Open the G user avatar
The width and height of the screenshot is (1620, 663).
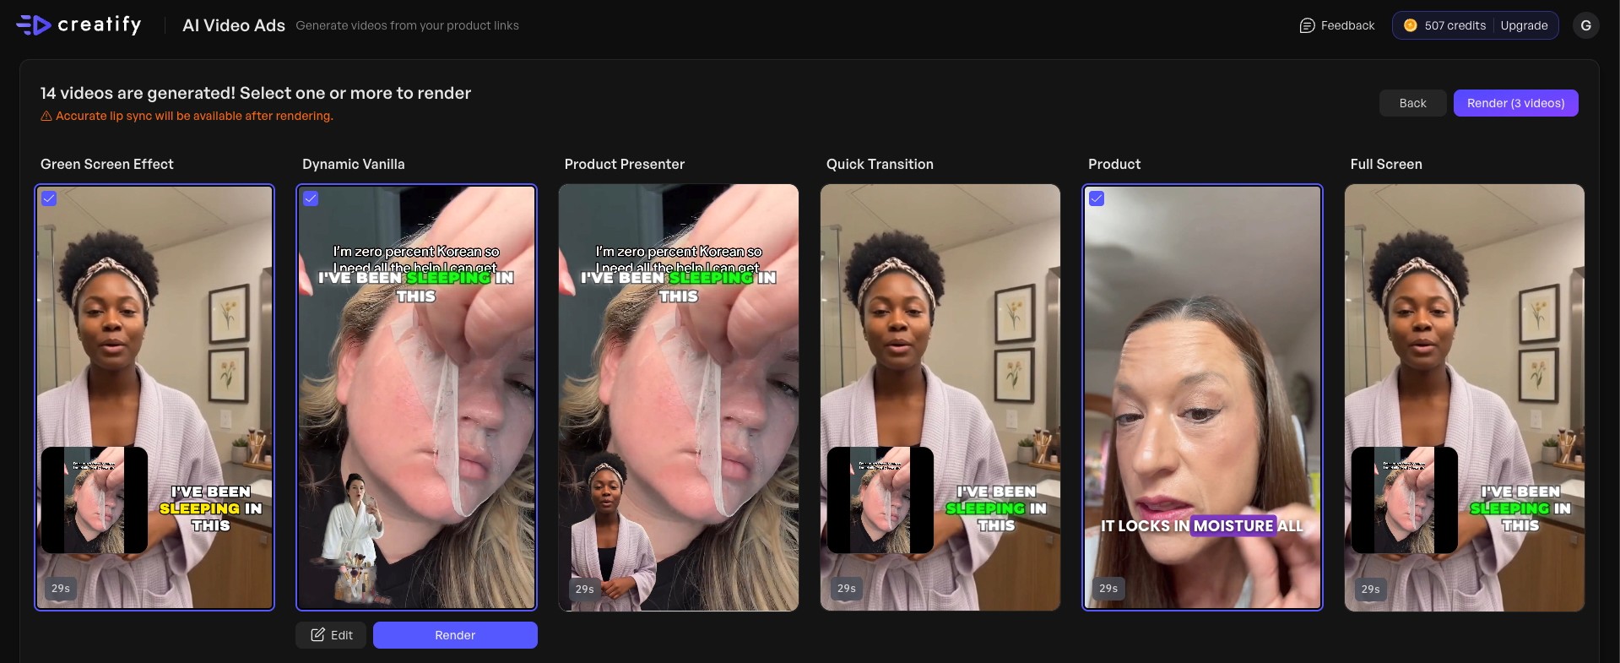click(1585, 25)
